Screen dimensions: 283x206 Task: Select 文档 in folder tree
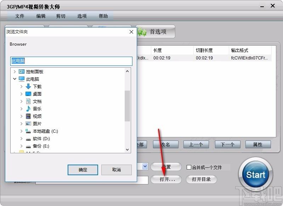tap(37, 101)
